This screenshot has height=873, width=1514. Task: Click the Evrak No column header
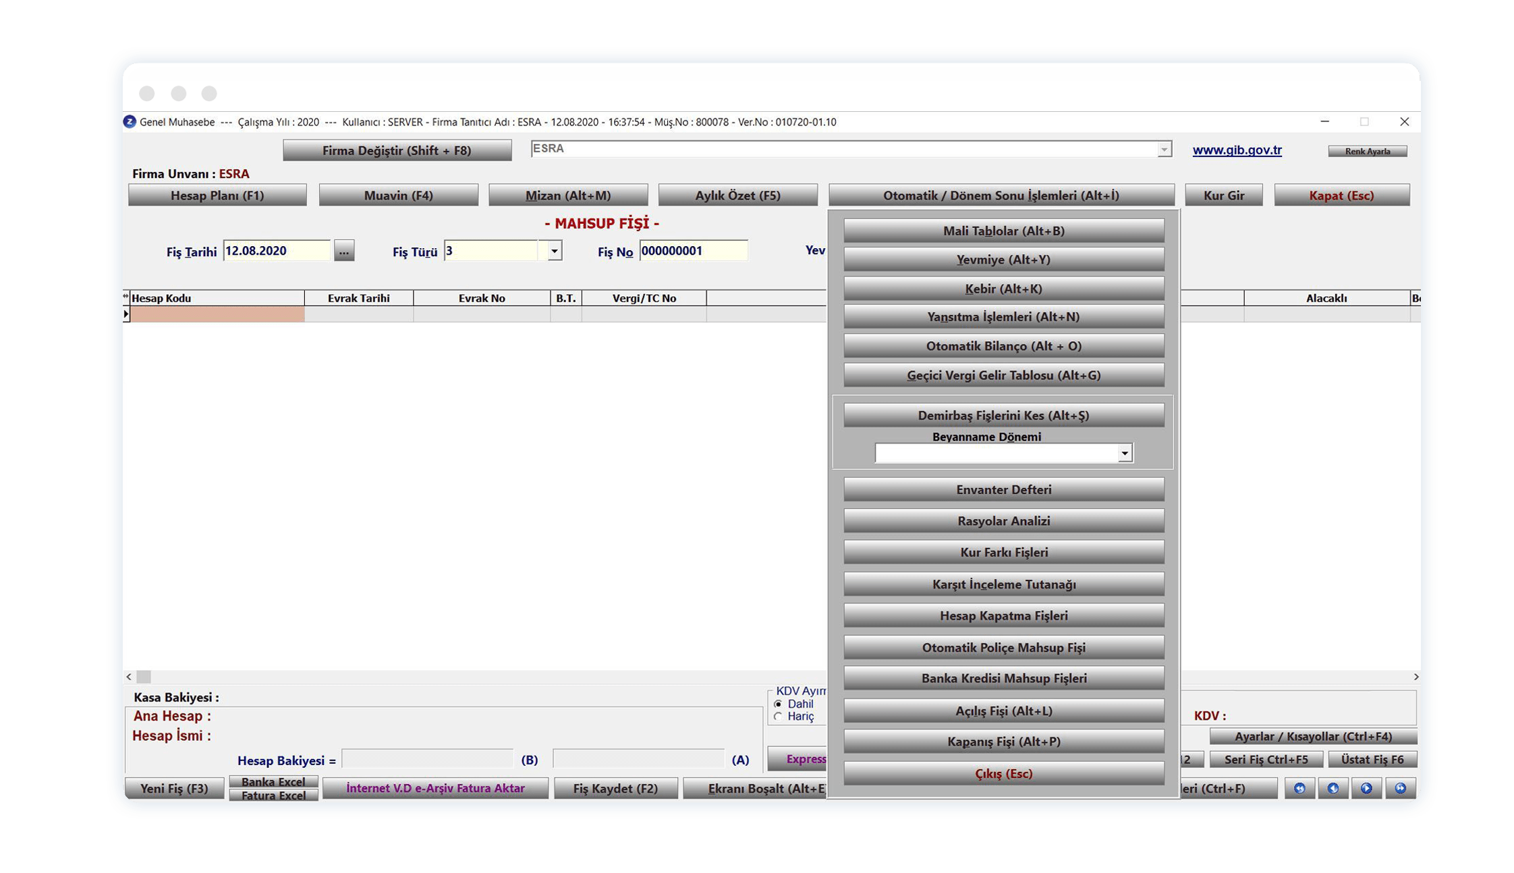click(x=482, y=298)
